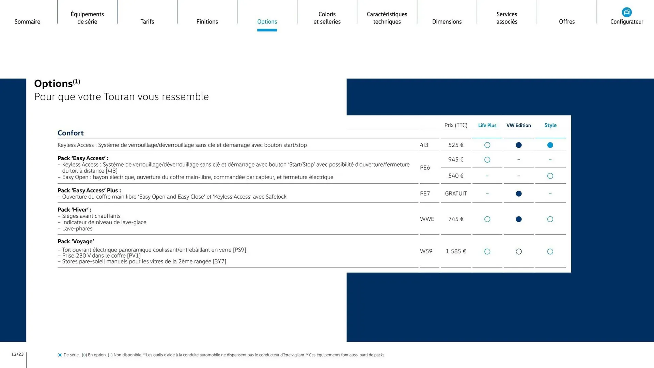Select Keyless Access Life Plus option circle
The height and width of the screenshot is (368, 654).
point(487,145)
